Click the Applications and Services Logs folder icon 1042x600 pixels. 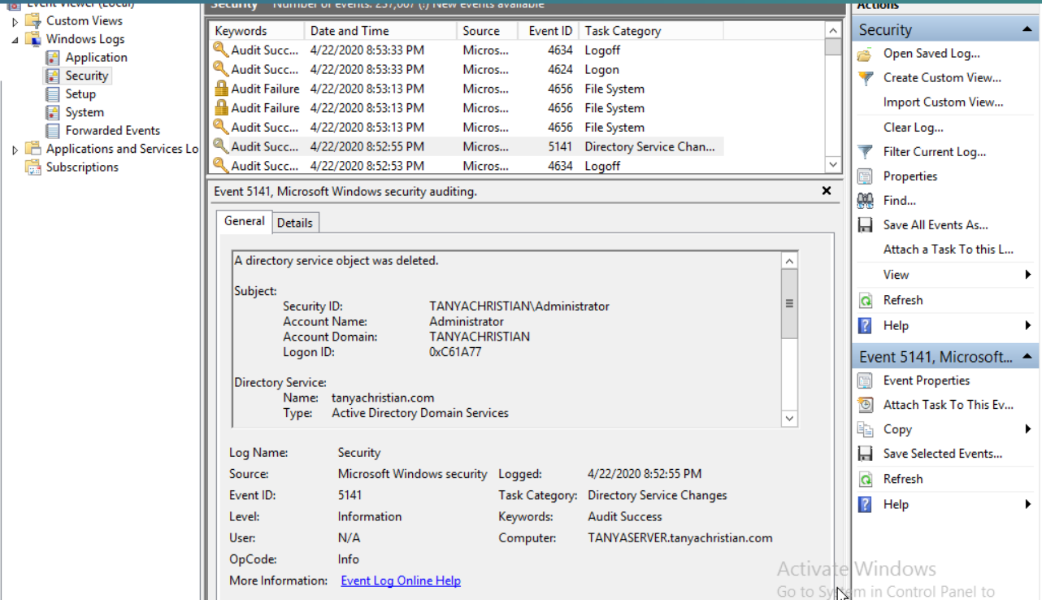33,149
